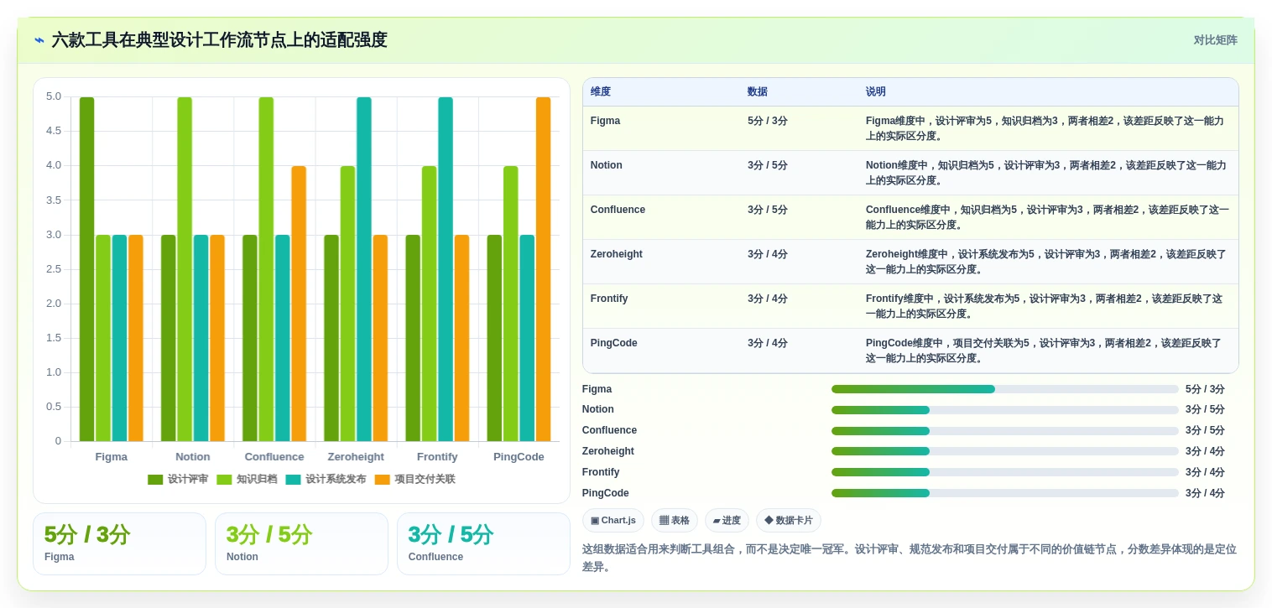
Task: Click the PingCode progress bar
Action: pyautogui.click(x=1005, y=493)
